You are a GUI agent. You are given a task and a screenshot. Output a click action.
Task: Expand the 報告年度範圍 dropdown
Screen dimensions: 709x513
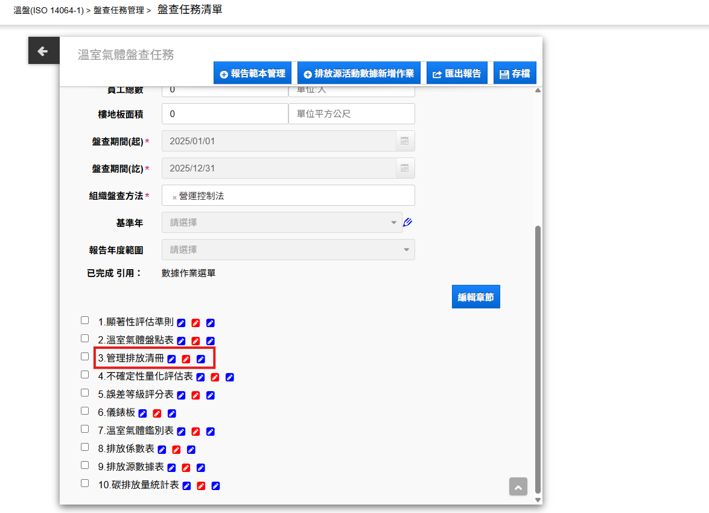[288, 249]
